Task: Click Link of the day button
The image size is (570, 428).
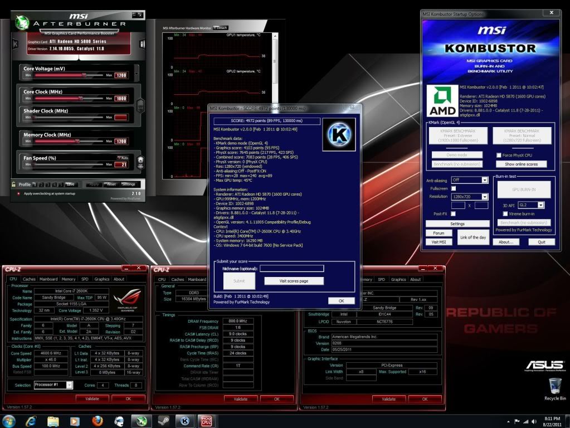Action: (x=473, y=237)
